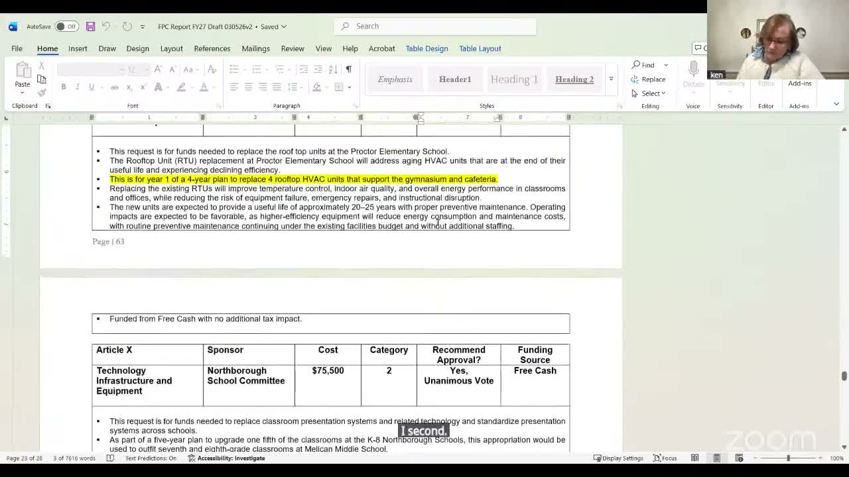Apply the Heading 2 style
Viewport: 849px width, 477px height.
tap(574, 79)
